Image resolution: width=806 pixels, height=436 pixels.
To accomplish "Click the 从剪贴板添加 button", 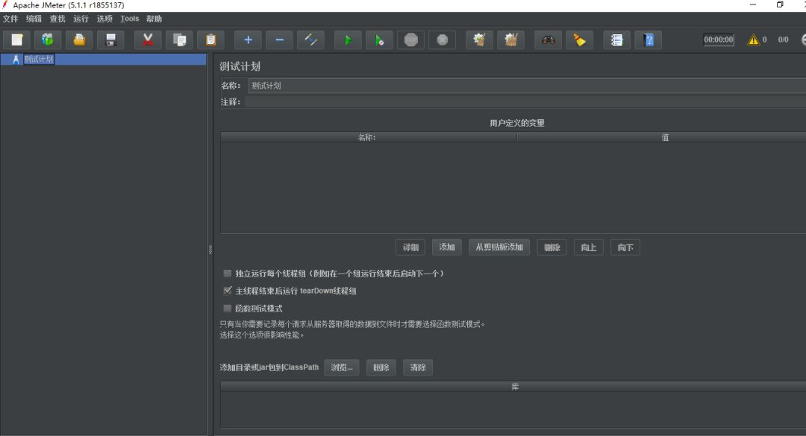I will (x=499, y=247).
